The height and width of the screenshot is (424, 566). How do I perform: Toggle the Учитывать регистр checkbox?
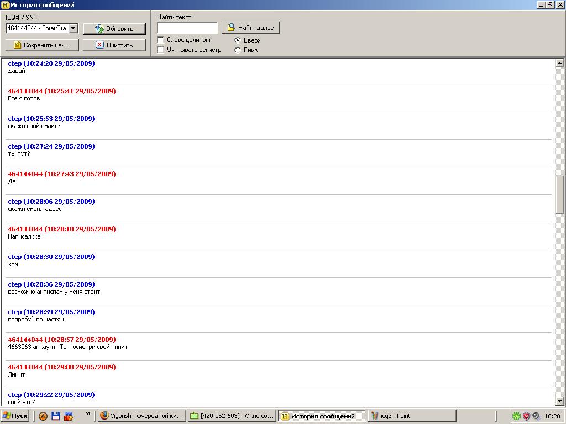161,50
